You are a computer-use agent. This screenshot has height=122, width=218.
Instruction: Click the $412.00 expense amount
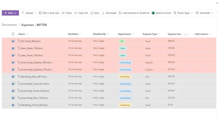(x=171, y=84)
